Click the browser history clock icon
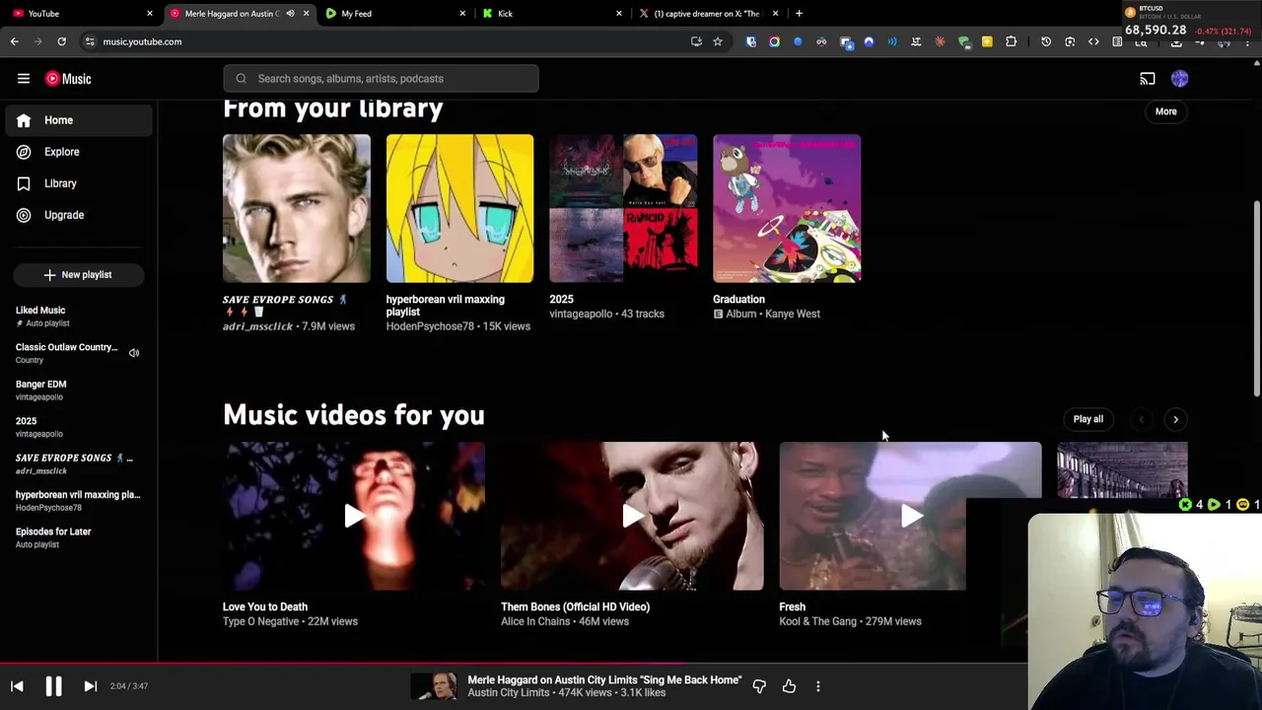Viewport: 1262px width, 710px height. pos(1046,41)
